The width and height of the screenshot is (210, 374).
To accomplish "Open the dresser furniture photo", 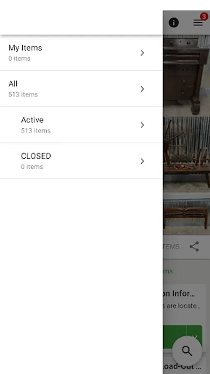I will [186, 75].
